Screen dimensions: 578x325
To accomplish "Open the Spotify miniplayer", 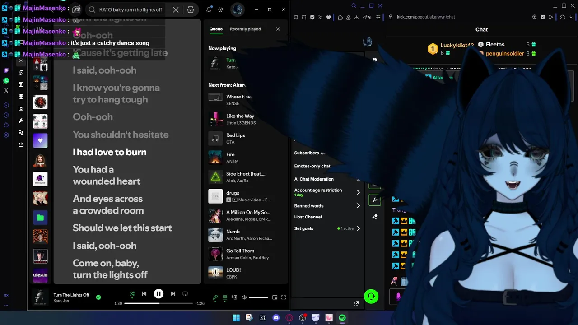I will tap(275, 297).
